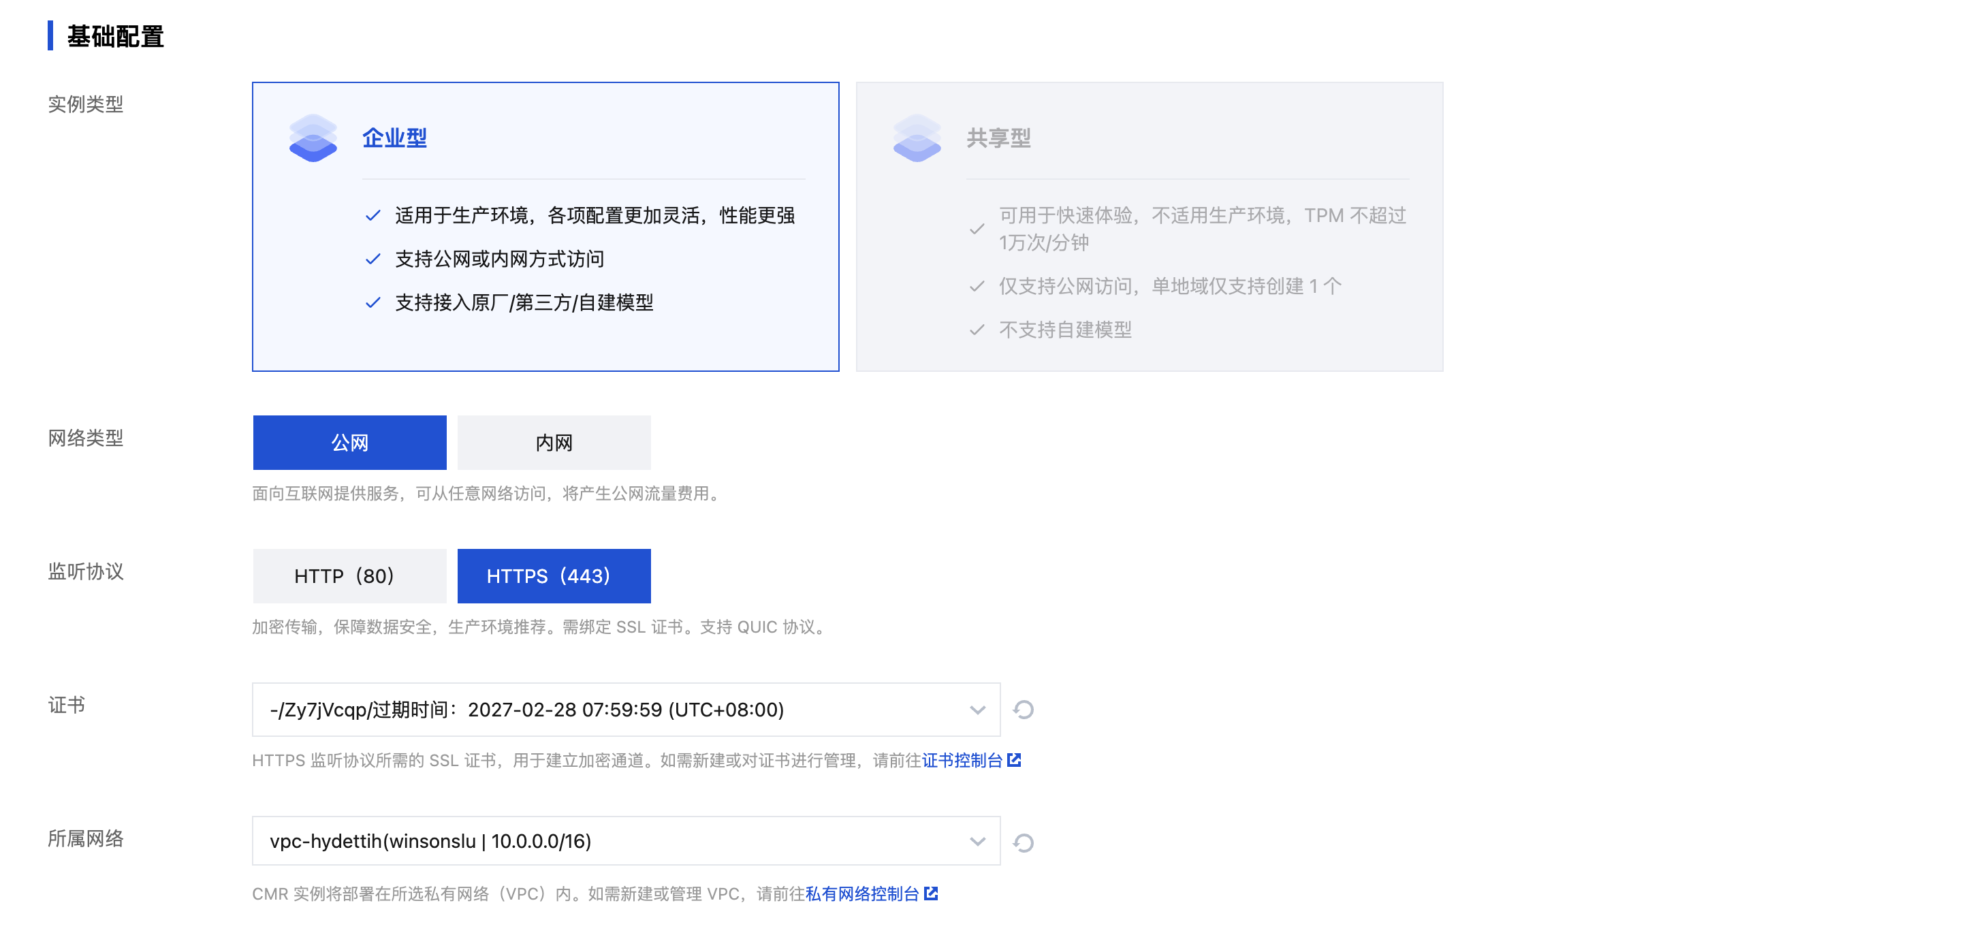The height and width of the screenshot is (933, 1964).
Task: Select HTTPS (443) listening protocol
Action: 554,575
